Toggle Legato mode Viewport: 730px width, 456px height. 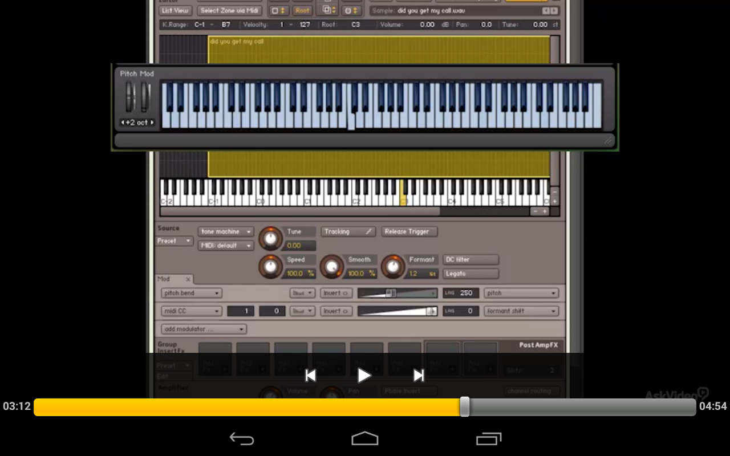(x=471, y=274)
